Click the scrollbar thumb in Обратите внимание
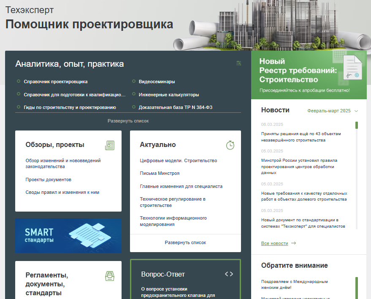 [x=357, y=288]
